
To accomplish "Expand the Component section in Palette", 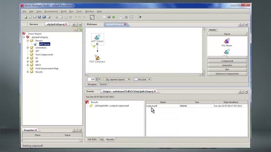I will point(227,61).
